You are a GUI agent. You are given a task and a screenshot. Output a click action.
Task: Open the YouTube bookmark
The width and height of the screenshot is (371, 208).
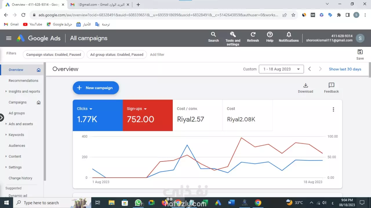[32, 24]
